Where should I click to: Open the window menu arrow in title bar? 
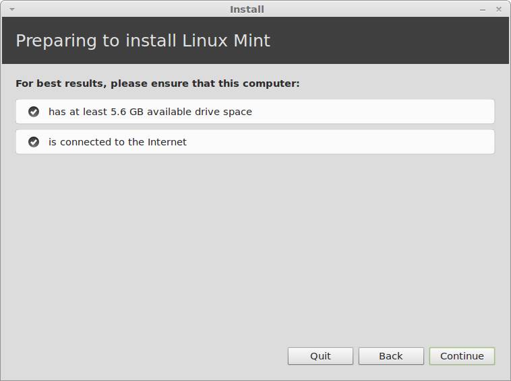(11, 9)
